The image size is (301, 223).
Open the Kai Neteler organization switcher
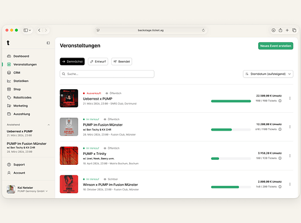[27, 190]
